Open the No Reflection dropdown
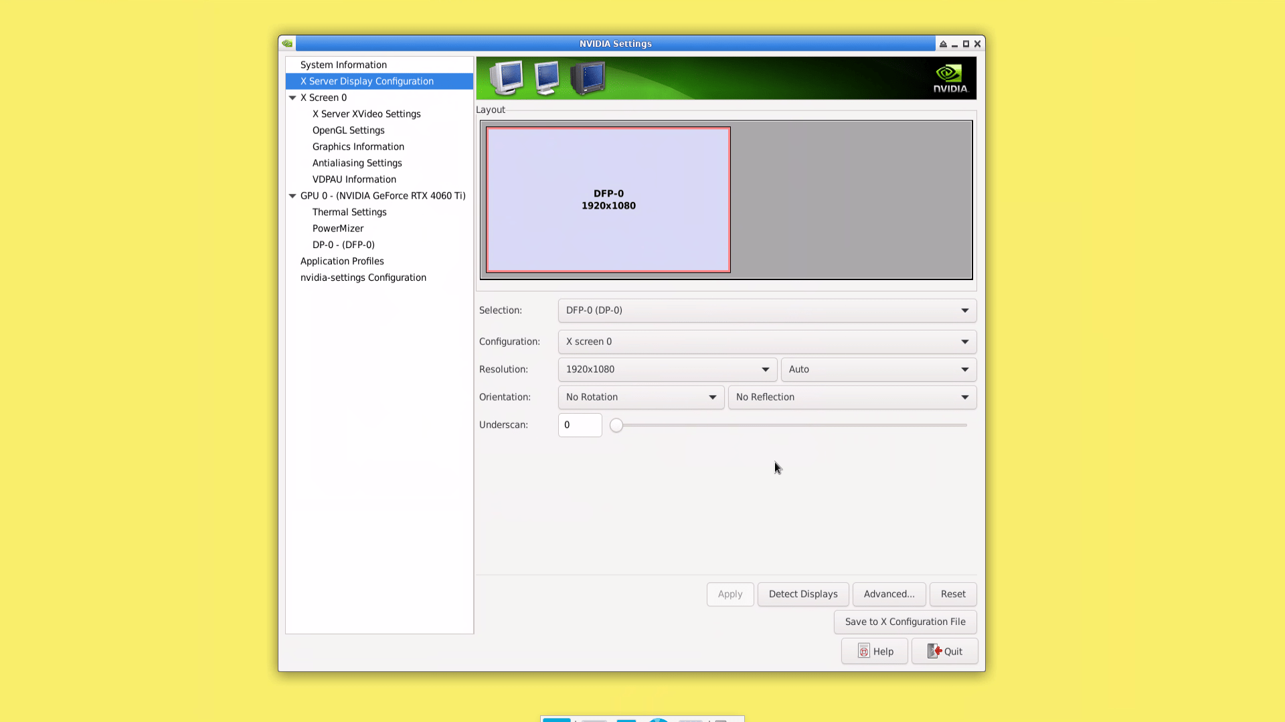The image size is (1285, 722). coord(852,397)
